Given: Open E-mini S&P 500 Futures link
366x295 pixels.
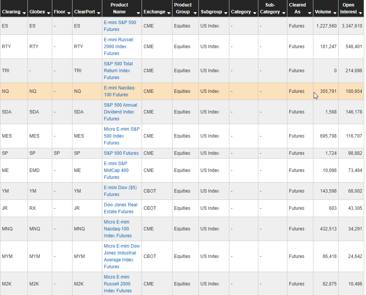Looking at the screenshot, I should [120, 26].
